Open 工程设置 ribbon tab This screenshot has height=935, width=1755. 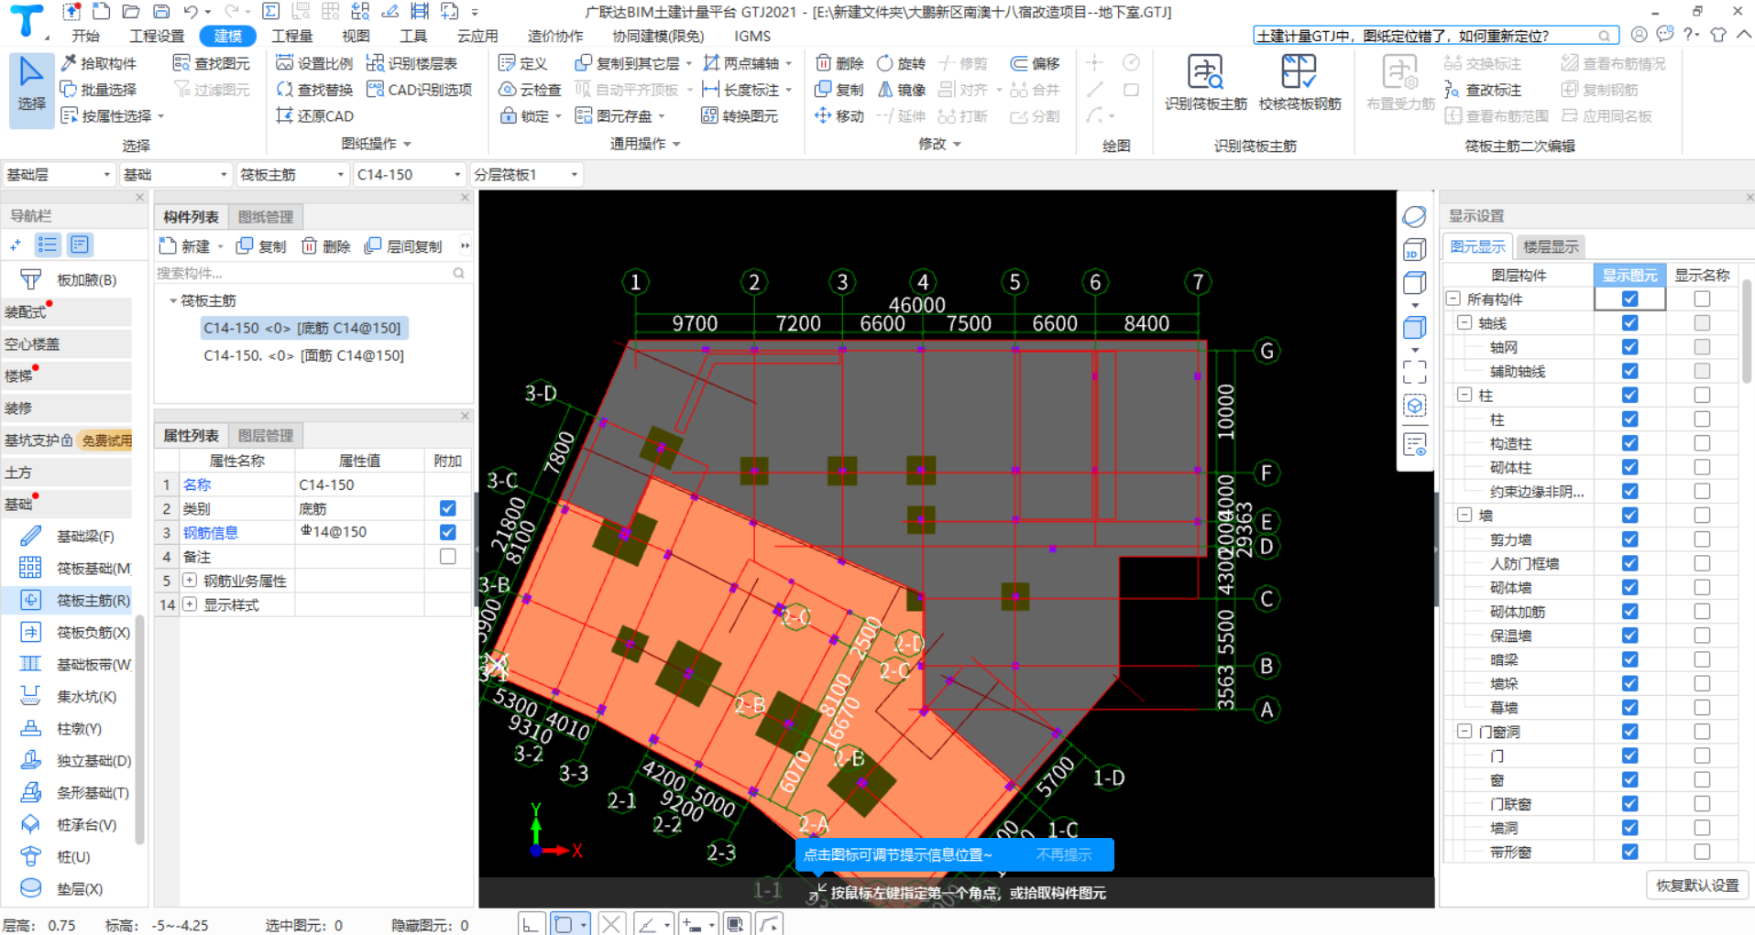point(157,36)
